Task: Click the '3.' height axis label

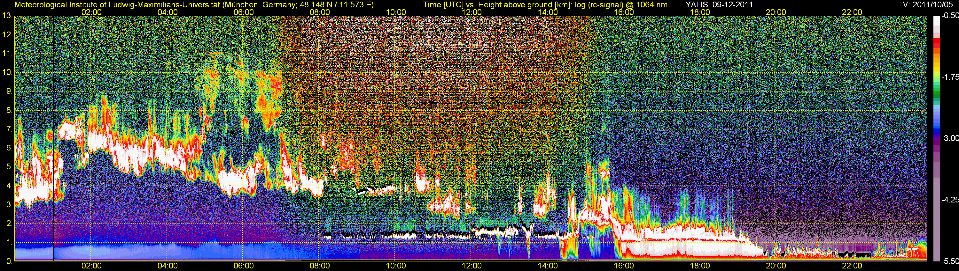Action: 9,205
